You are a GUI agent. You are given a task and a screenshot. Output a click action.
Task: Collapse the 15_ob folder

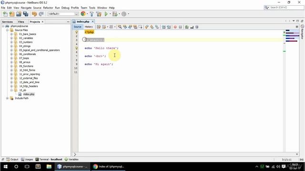pos(11,90)
